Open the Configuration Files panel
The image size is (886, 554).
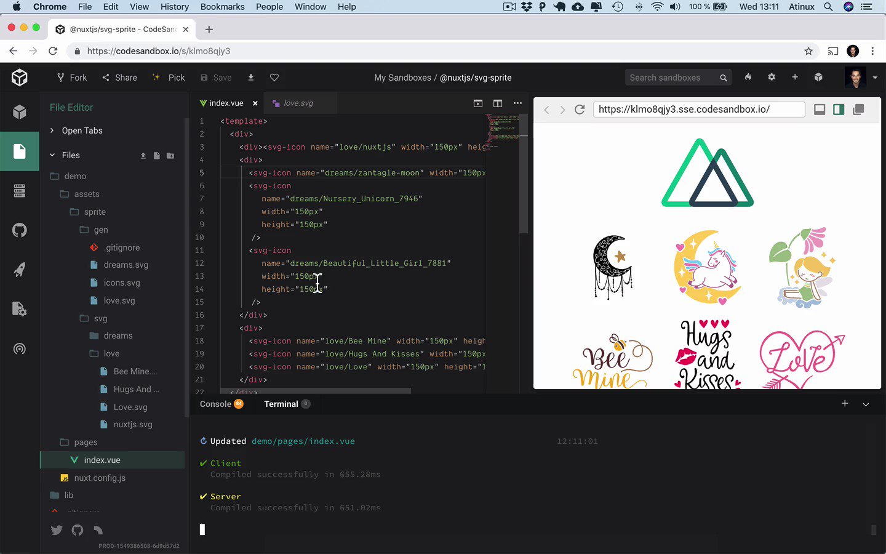coord(19,310)
